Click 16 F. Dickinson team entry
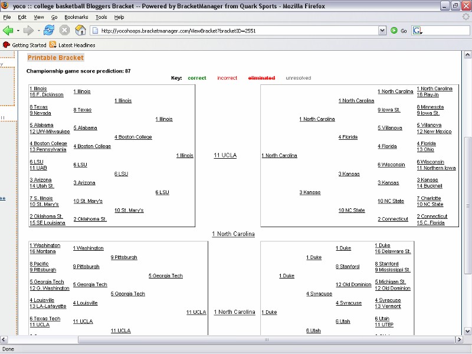 point(47,94)
